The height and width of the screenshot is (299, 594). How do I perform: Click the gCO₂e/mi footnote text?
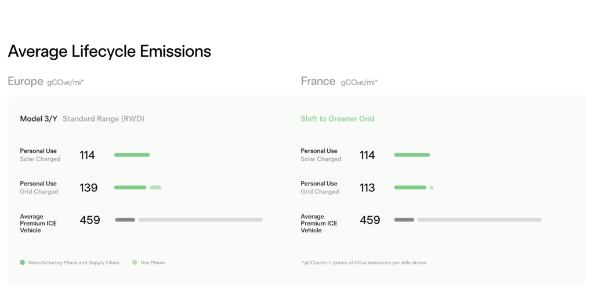pos(363,262)
